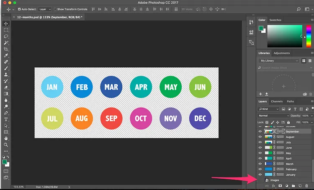This screenshot has width=314, height=190.
Task: Create a new layer group
Action: (x=293, y=186)
